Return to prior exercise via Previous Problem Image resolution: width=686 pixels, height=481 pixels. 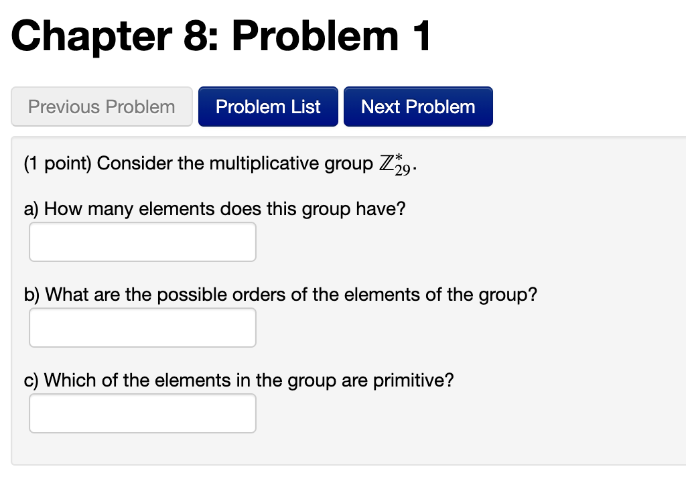pyautogui.click(x=101, y=106)
